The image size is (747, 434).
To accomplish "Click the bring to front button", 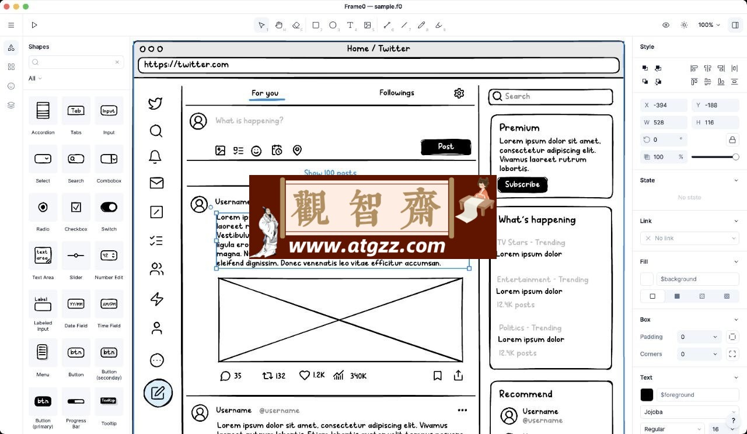I will point(645,68).
